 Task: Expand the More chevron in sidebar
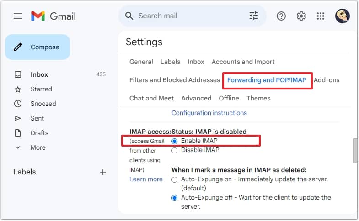(18, 147)
